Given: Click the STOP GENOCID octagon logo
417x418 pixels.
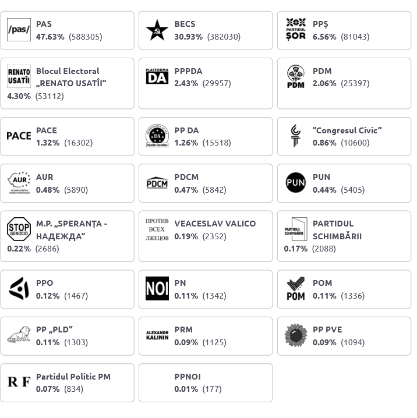Looking at the screenshot, I should 19,229.
